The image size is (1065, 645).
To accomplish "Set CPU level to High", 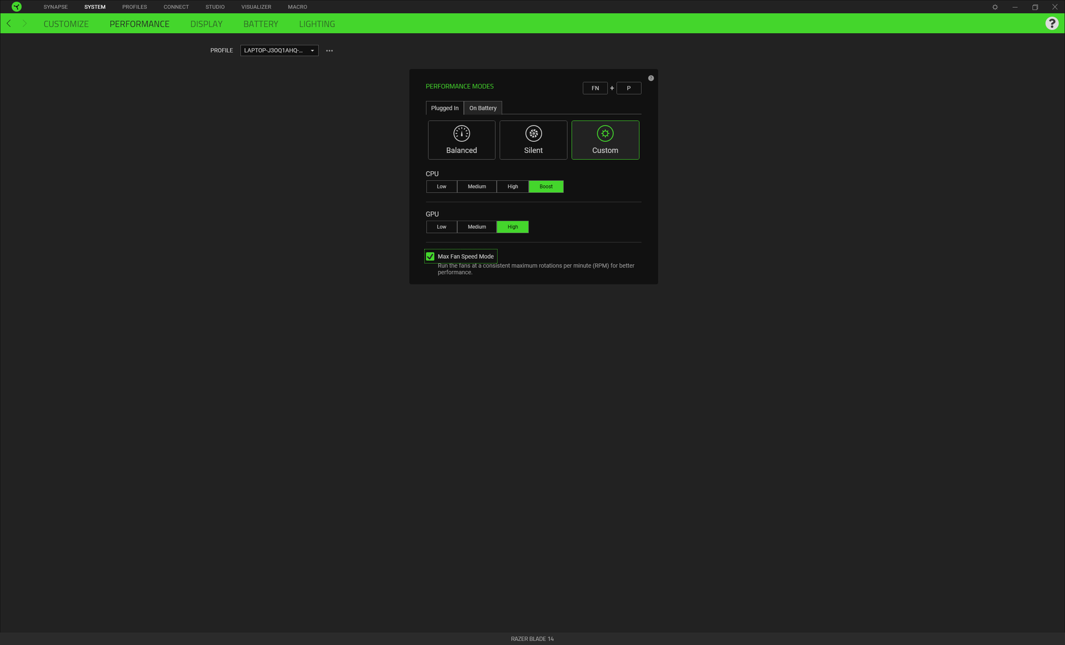I will (512, 187).
